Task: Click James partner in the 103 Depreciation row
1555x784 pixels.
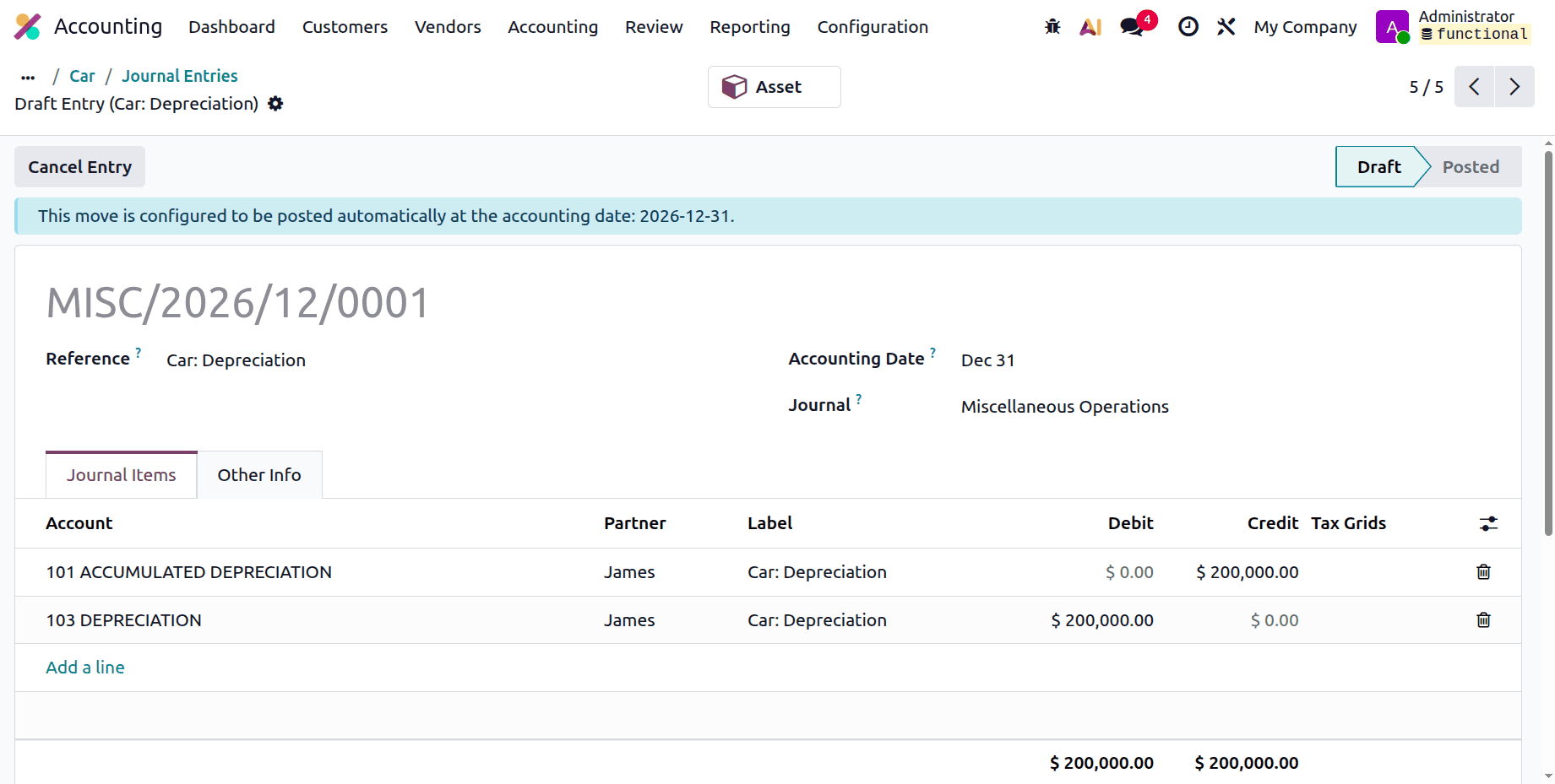Action: click(629, 620)
